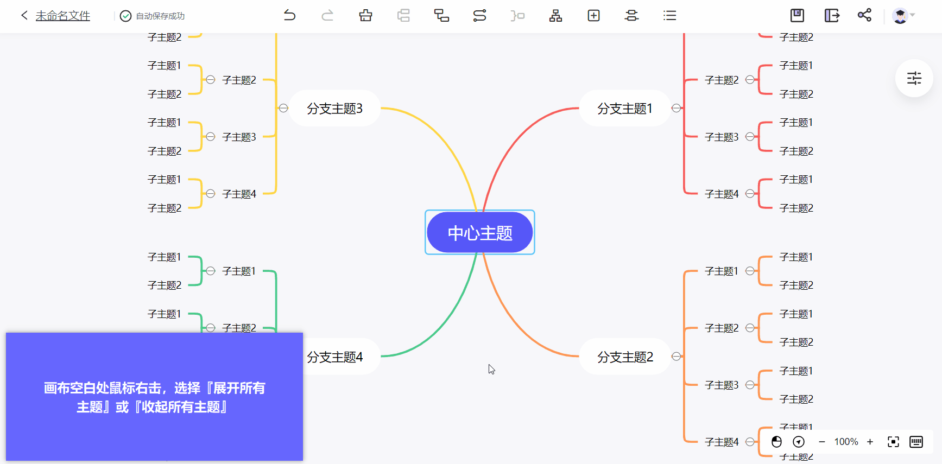Select the format painter brush icon
Viewport: 942px width, 464px height.
365,16
